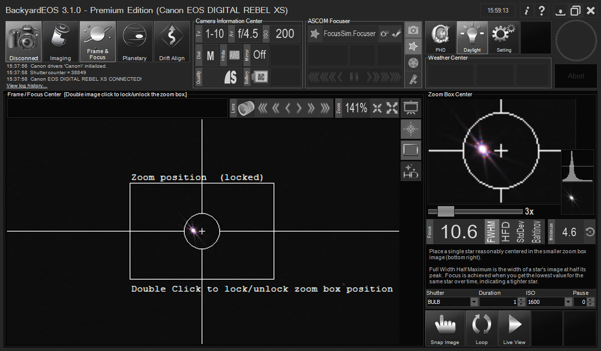Open the Drift Align mode
This screenshot has height=351, width=601.
tap(172, 42)
